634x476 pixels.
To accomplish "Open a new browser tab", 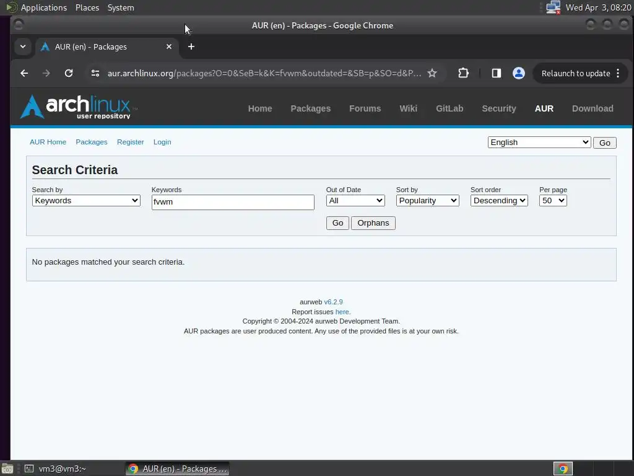I will [x=191, y=47].
